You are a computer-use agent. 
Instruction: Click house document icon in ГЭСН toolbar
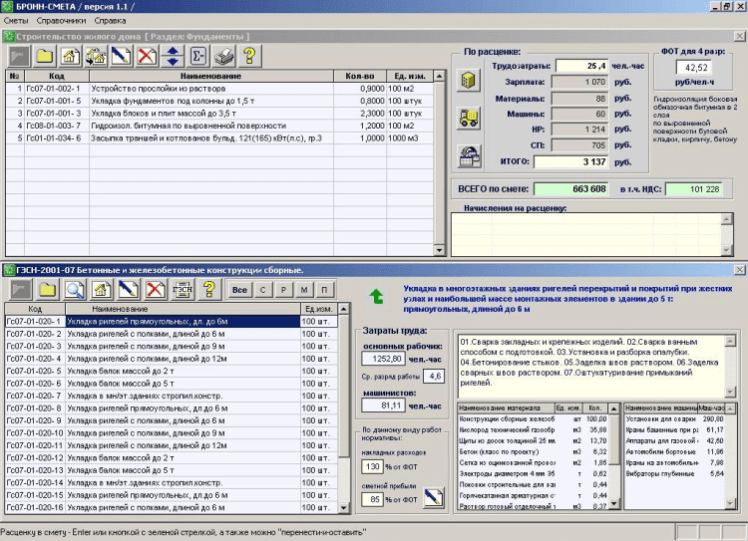click(x=102, y=289)
